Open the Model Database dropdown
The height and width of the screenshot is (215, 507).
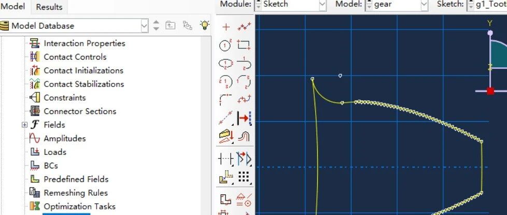(145, 25)
